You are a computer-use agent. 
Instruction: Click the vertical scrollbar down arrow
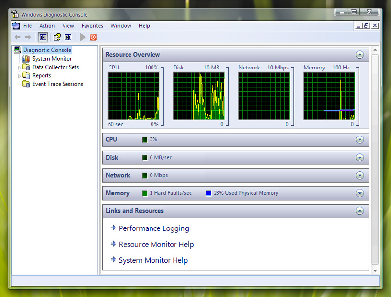pos(375,271)
